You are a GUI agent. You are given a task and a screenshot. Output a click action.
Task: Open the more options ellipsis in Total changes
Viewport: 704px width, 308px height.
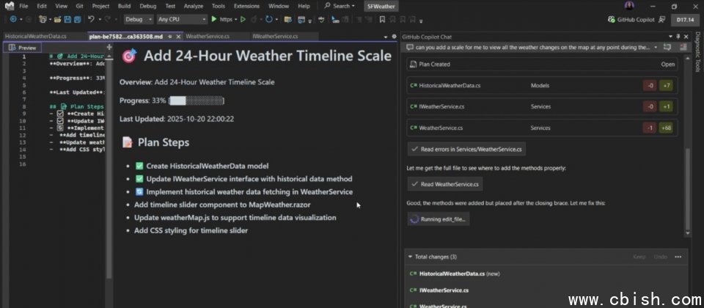[x=678, y=257]
